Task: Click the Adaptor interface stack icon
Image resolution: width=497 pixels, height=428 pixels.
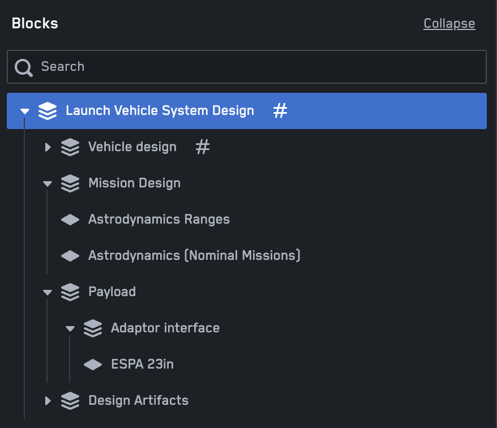Action: click(x=93, y=328)
